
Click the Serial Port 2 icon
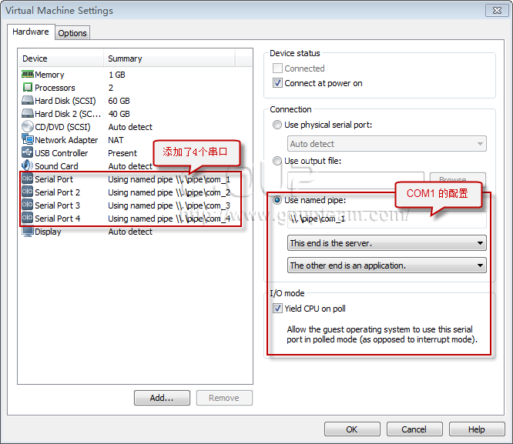click(28, 192)
